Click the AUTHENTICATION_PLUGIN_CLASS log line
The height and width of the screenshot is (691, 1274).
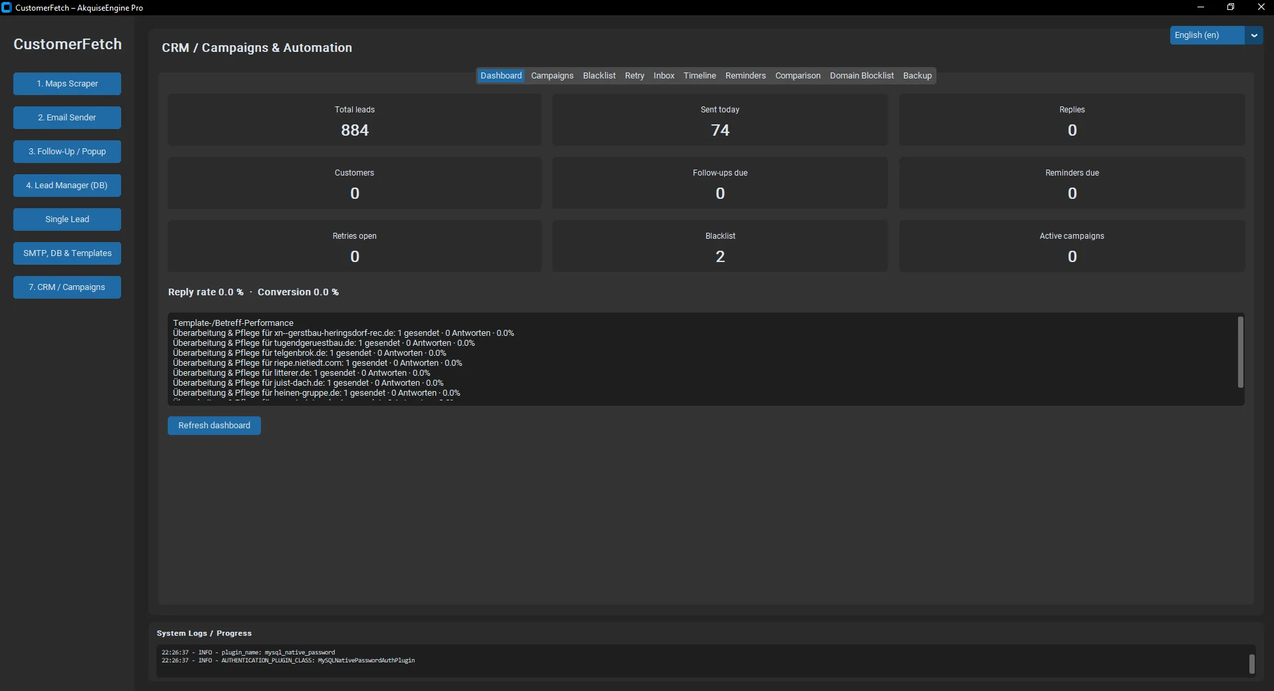click(x=288, y=660)
